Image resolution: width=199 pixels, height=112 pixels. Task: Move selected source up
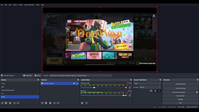(x=54, y=103)
